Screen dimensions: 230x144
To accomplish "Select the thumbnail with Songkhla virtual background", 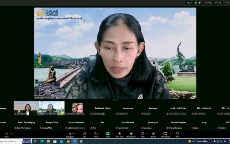I will pyautogui.click(x=52, y=108).
